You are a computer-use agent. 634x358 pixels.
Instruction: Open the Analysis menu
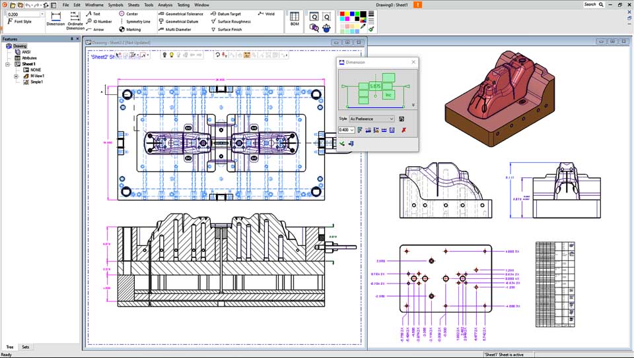(x=165, y=5)
